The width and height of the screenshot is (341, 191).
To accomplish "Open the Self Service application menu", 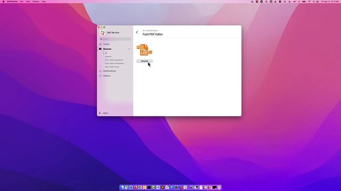I will point(12,2).
